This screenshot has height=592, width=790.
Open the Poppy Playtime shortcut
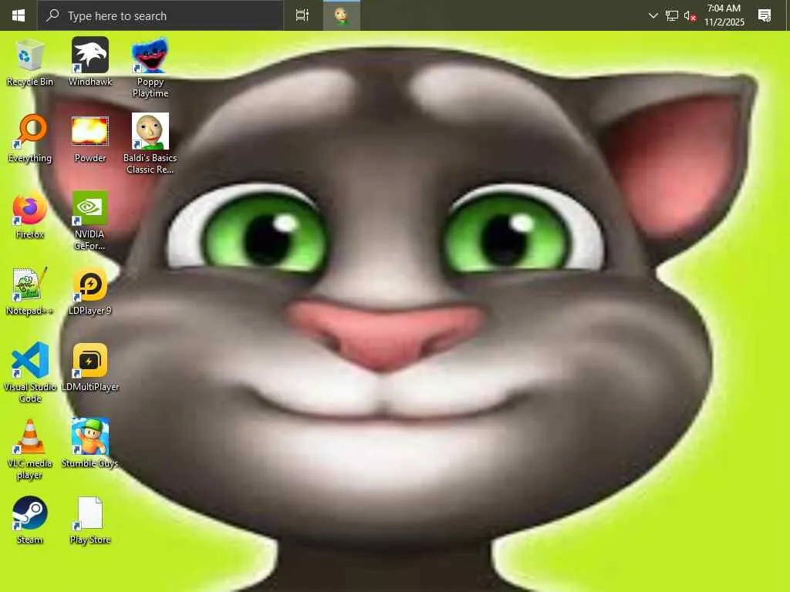click(x=150, y=68)
